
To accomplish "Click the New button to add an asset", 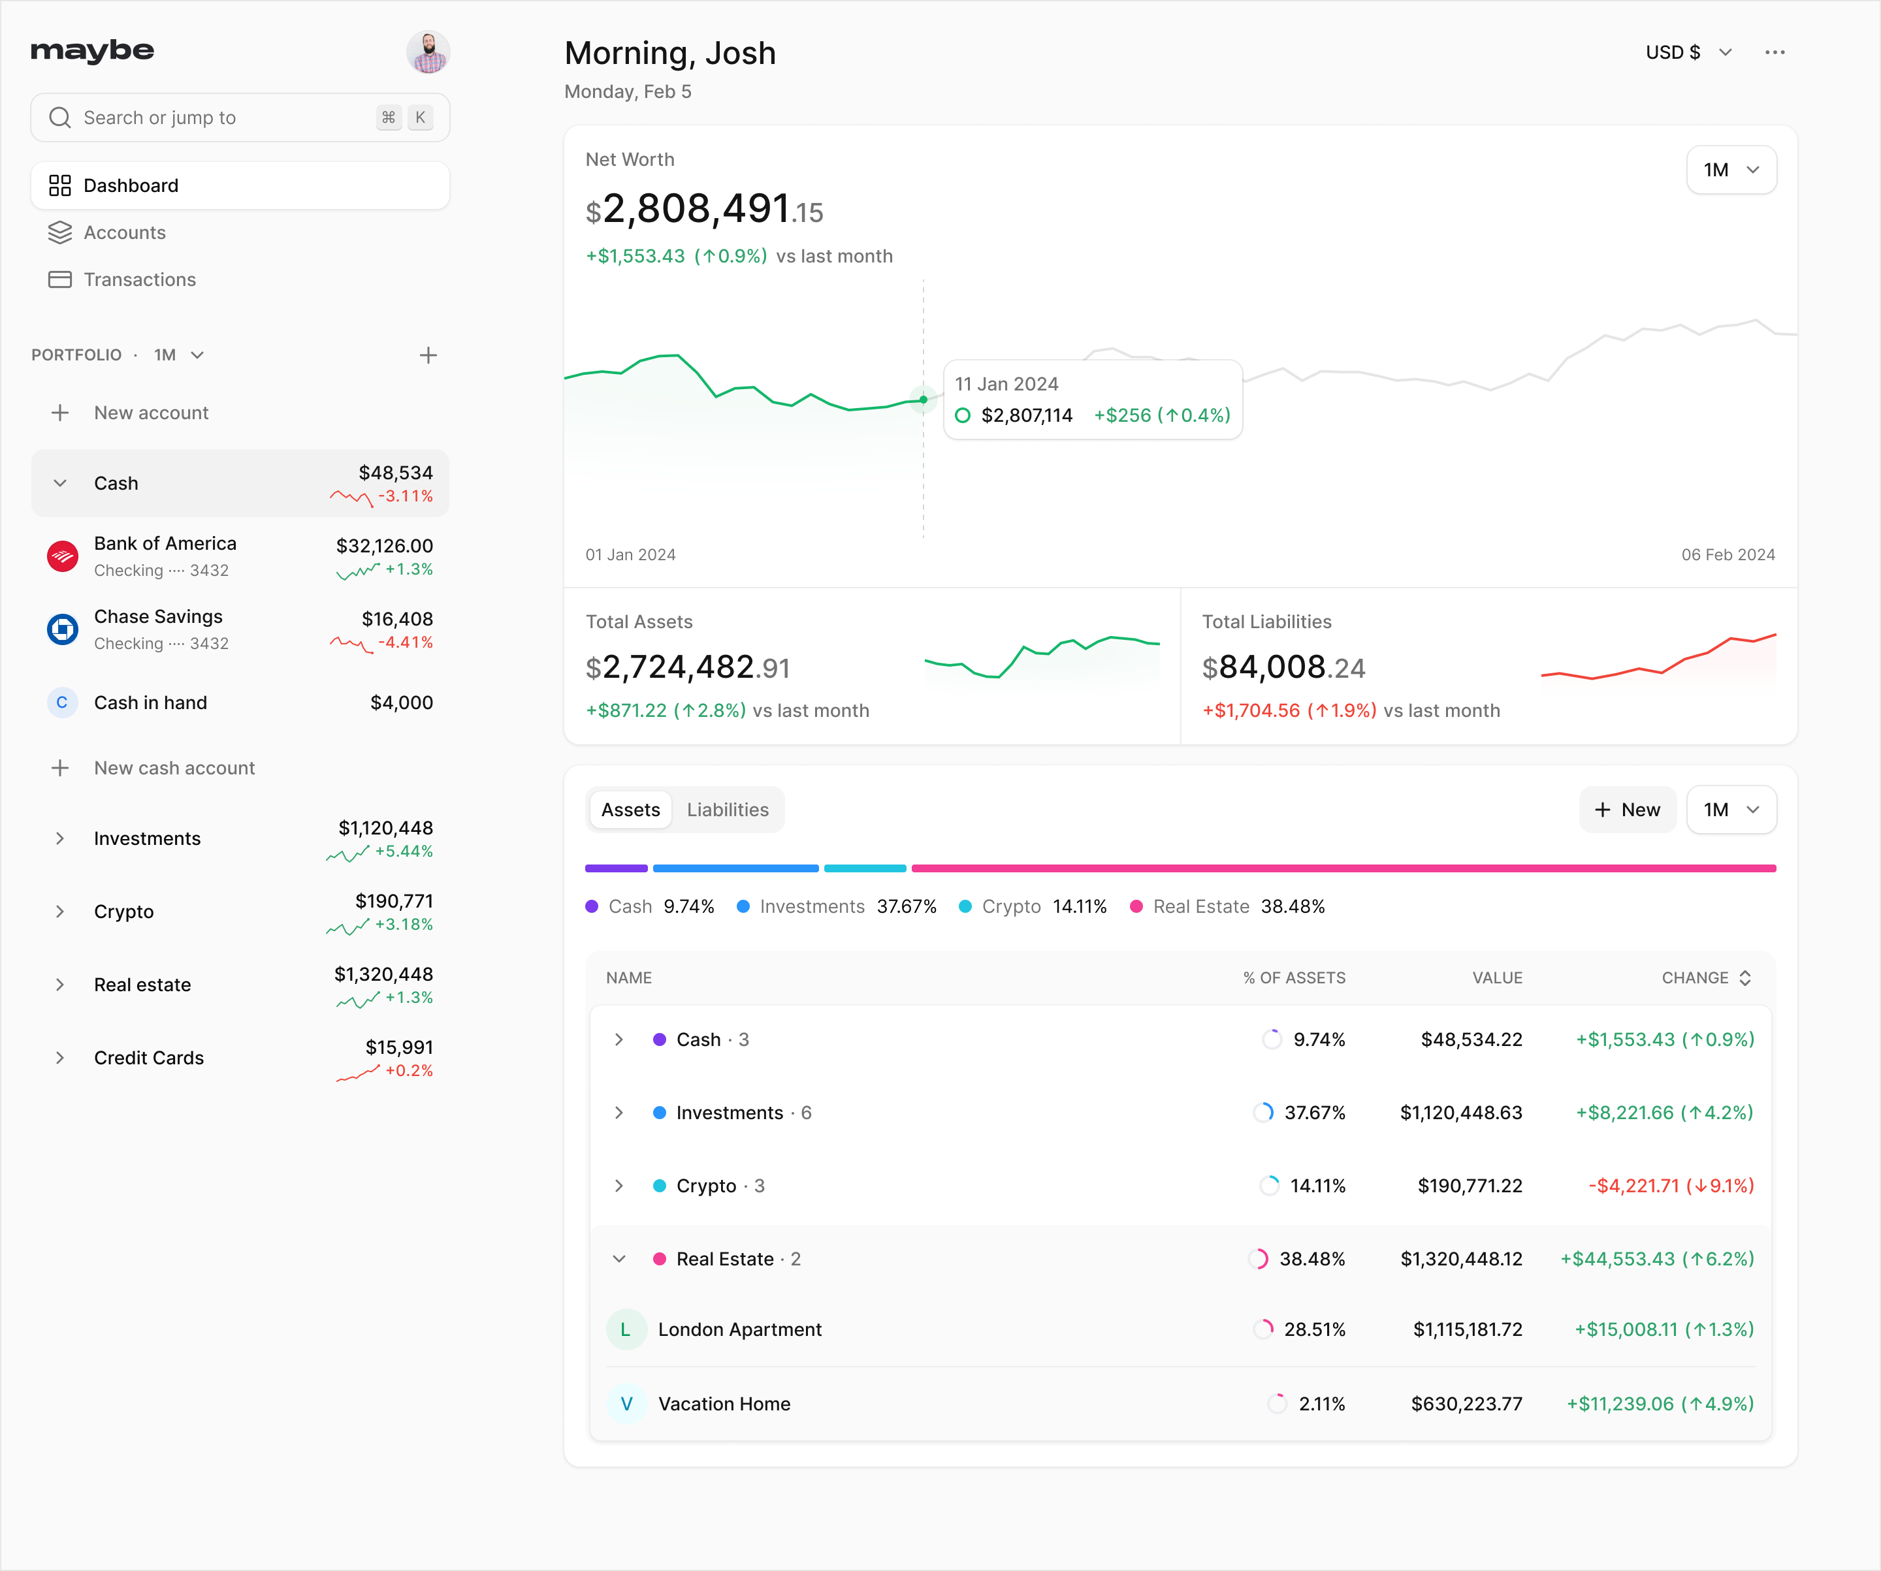I will click(1628, 809).
